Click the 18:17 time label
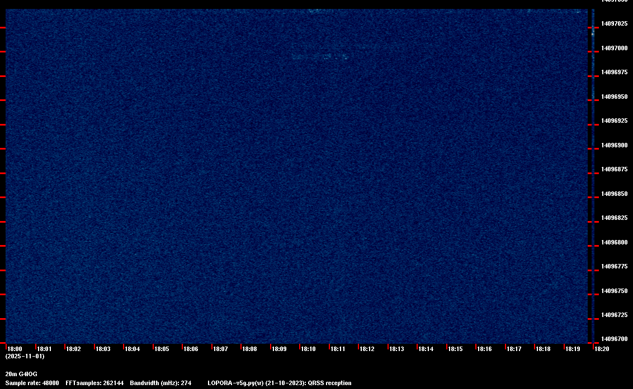This screenshot has width=633, height=389. 514,349
